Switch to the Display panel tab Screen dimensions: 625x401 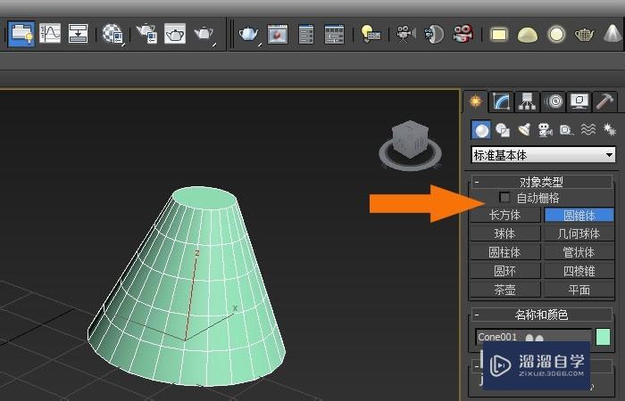tap(579, 102)
